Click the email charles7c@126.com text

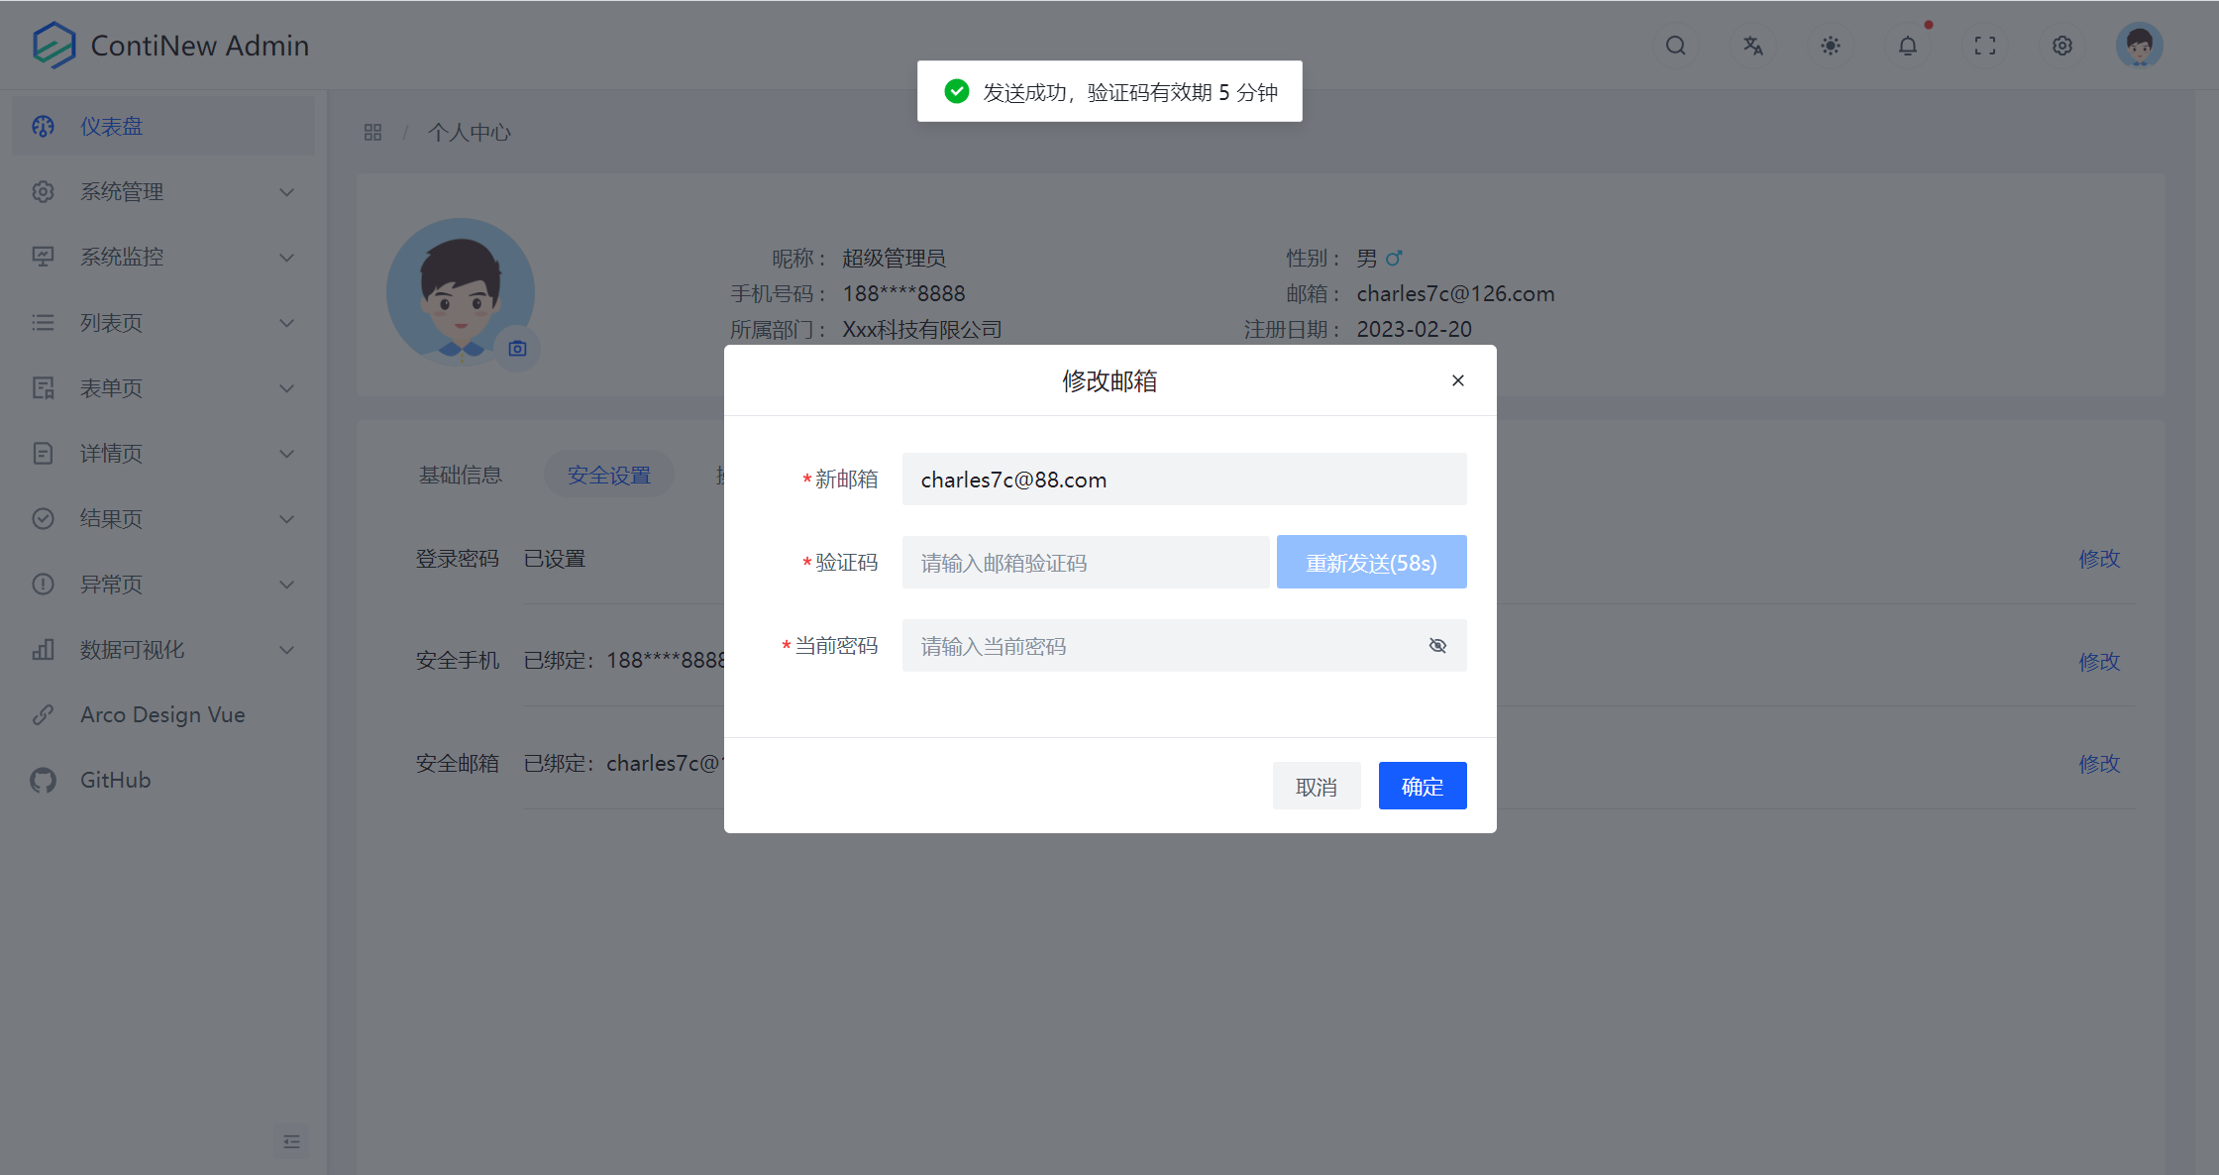click(1455, 293)
